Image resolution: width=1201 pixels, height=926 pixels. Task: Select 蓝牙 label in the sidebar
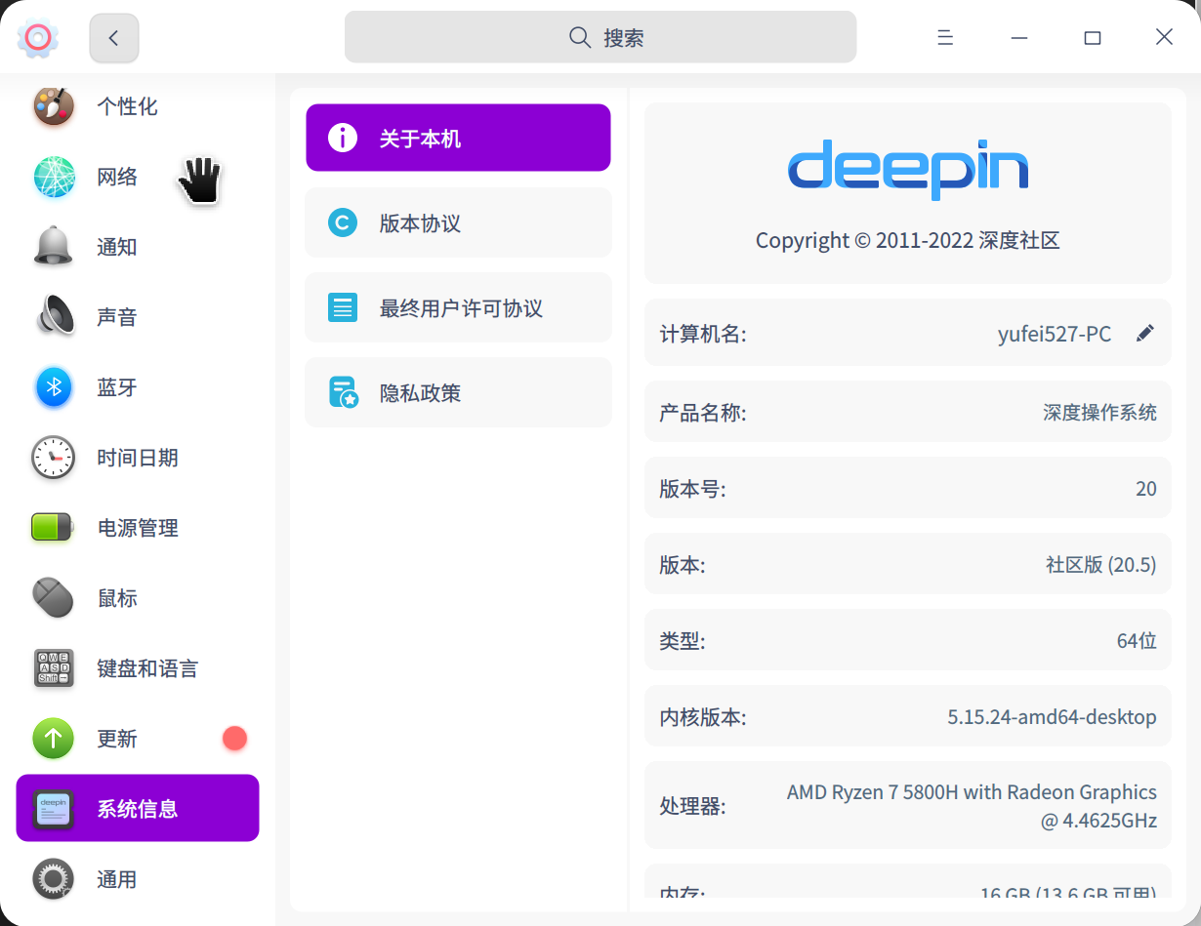pyautogui.click(x=117, y=387)
